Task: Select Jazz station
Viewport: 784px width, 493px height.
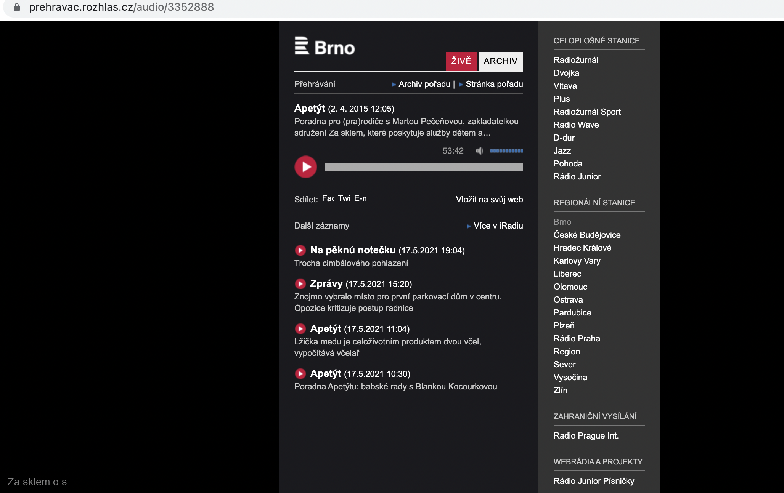Action: 562,151
